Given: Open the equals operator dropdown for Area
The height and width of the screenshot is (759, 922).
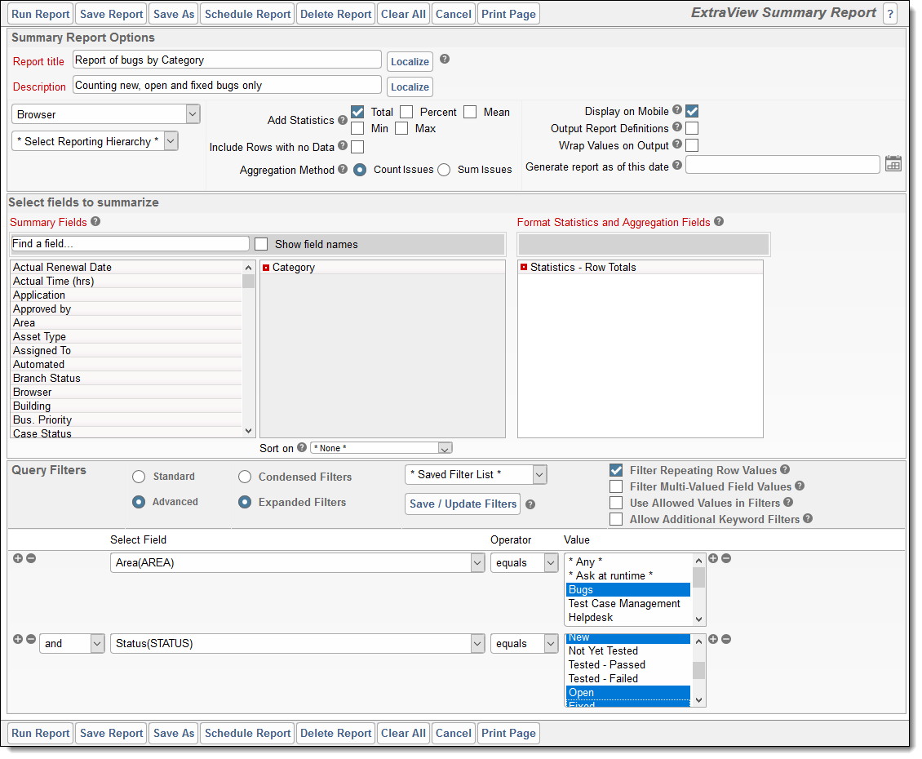Looking at the screenshot, I should (525, 562).
